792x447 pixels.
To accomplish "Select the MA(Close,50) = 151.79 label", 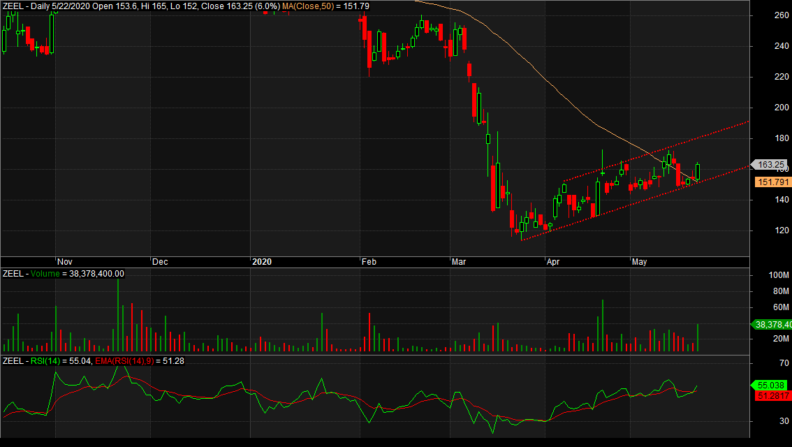I will pos(325,6).
